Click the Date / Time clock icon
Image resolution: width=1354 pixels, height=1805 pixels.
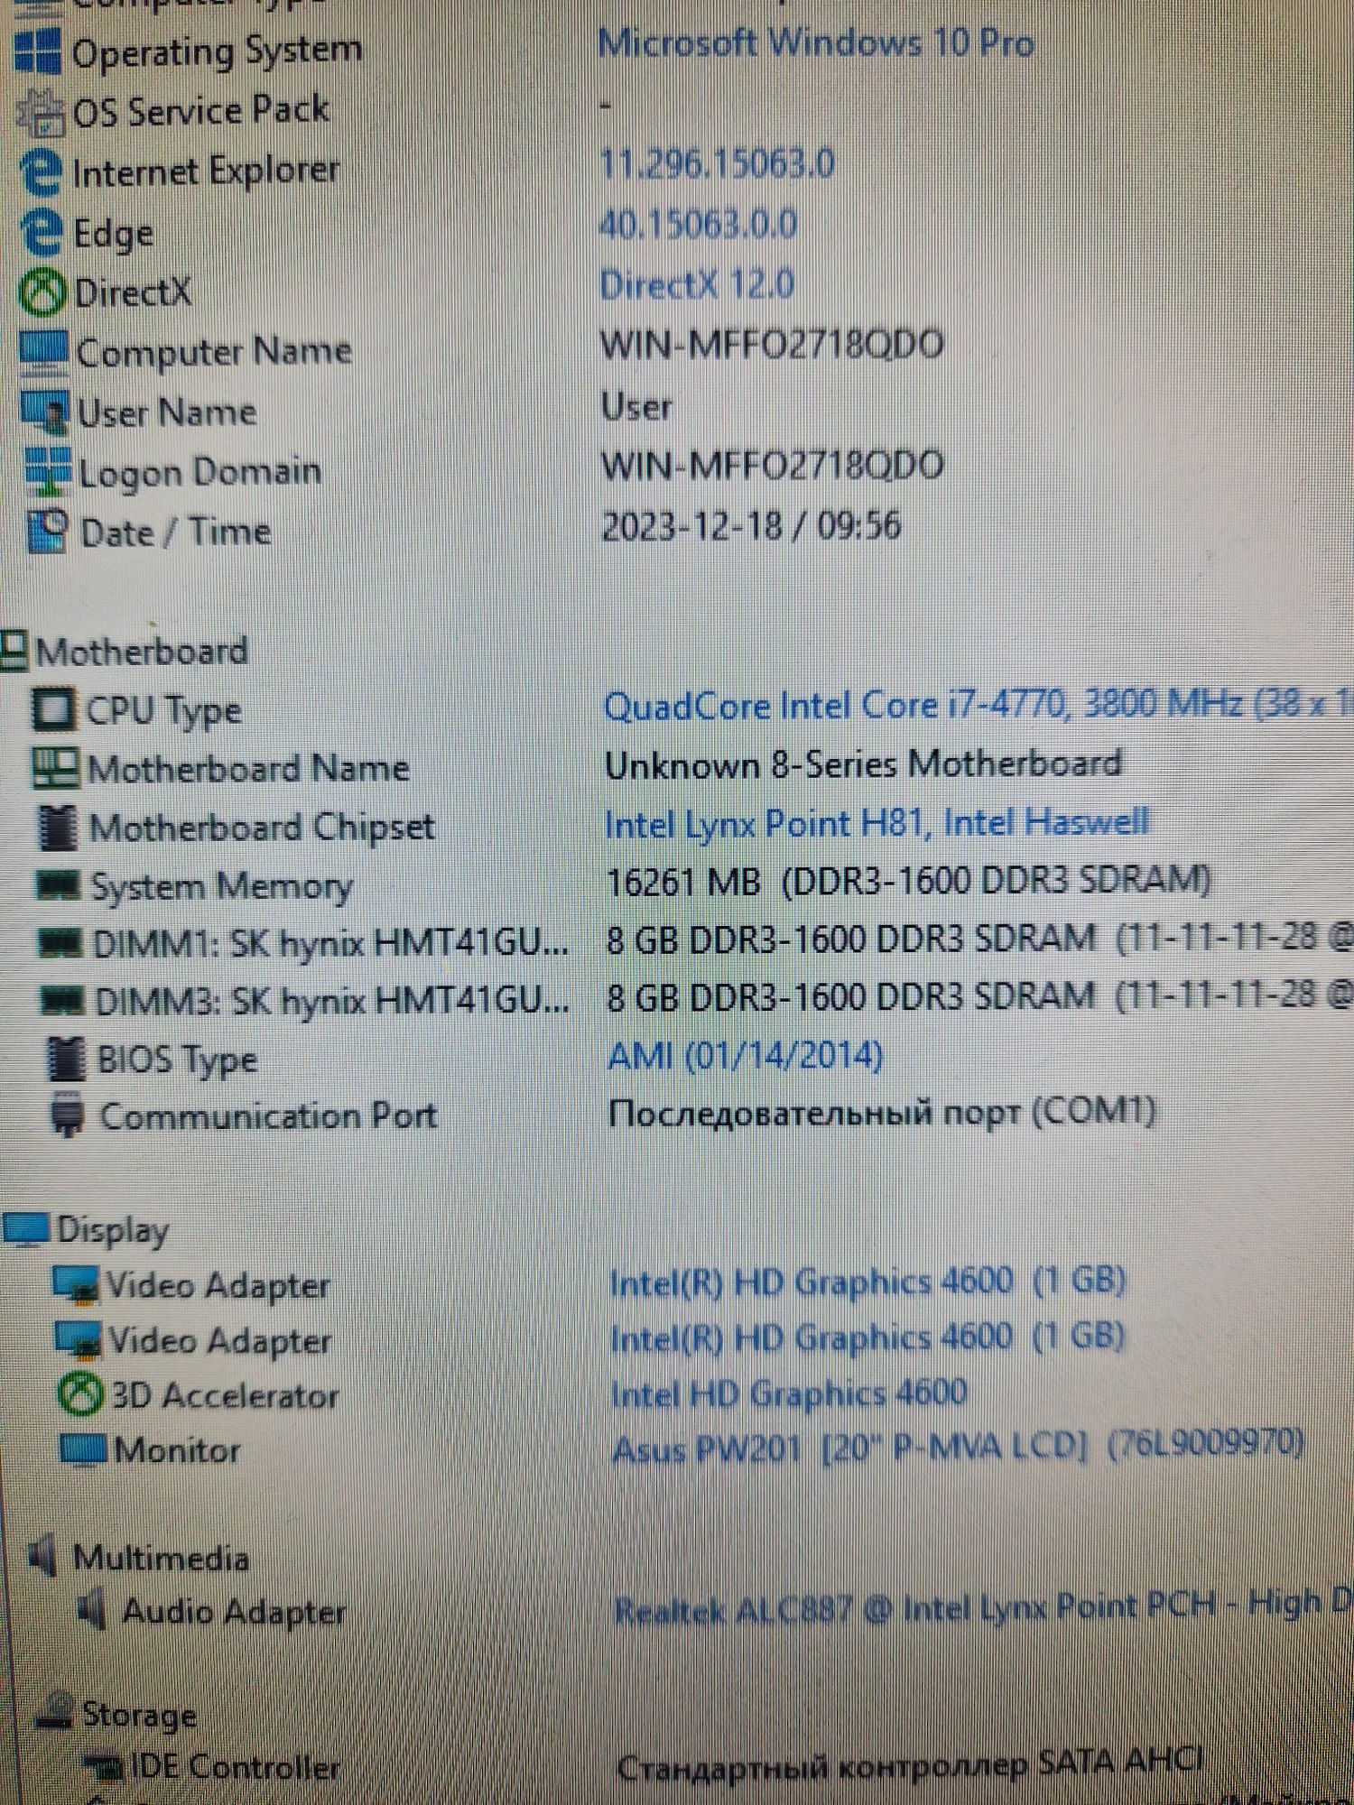(x=49, y=532)
